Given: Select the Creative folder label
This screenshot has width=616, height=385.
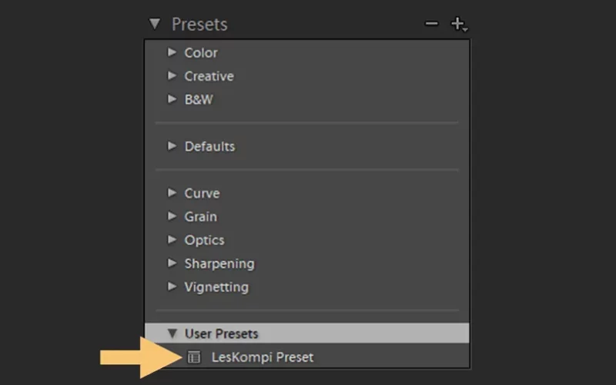Looking at the screenshot, I should click(209, 75).
